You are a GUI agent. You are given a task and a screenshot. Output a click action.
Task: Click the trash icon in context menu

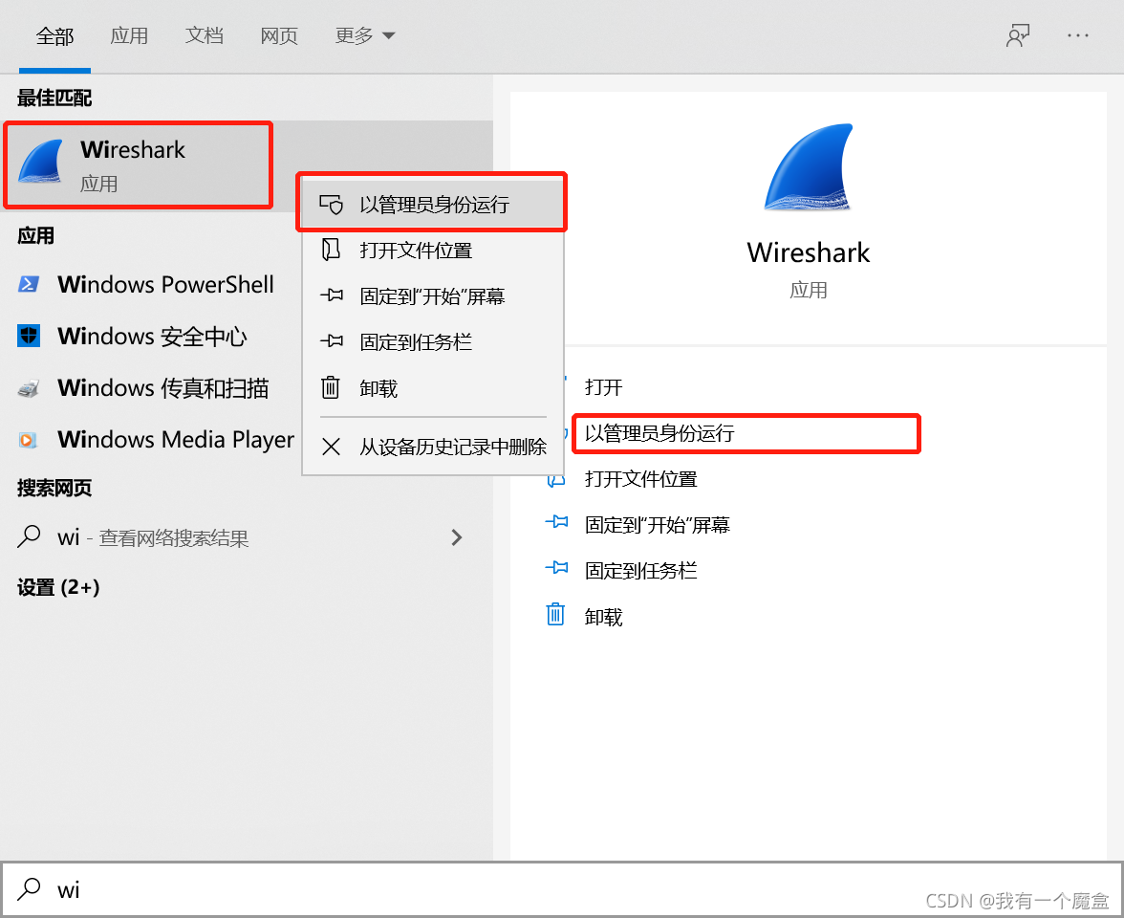[331, 387]
